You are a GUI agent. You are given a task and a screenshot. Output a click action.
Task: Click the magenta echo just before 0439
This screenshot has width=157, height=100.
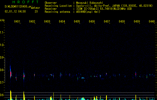[x=136, y=74]
